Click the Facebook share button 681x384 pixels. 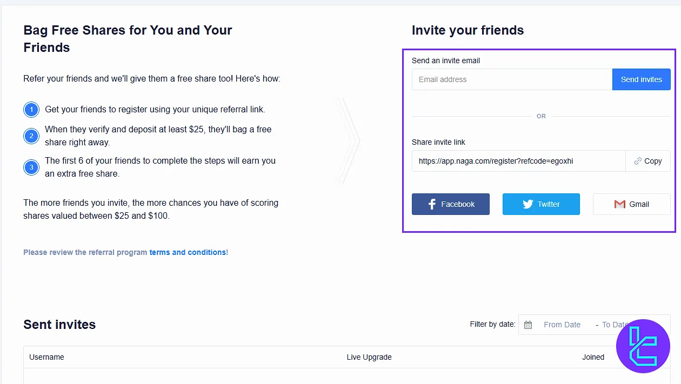tap(451, 204)
